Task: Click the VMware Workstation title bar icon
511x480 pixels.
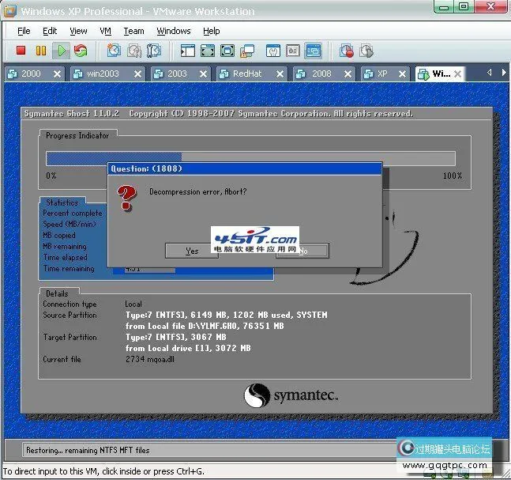Action: pos(9,11)
